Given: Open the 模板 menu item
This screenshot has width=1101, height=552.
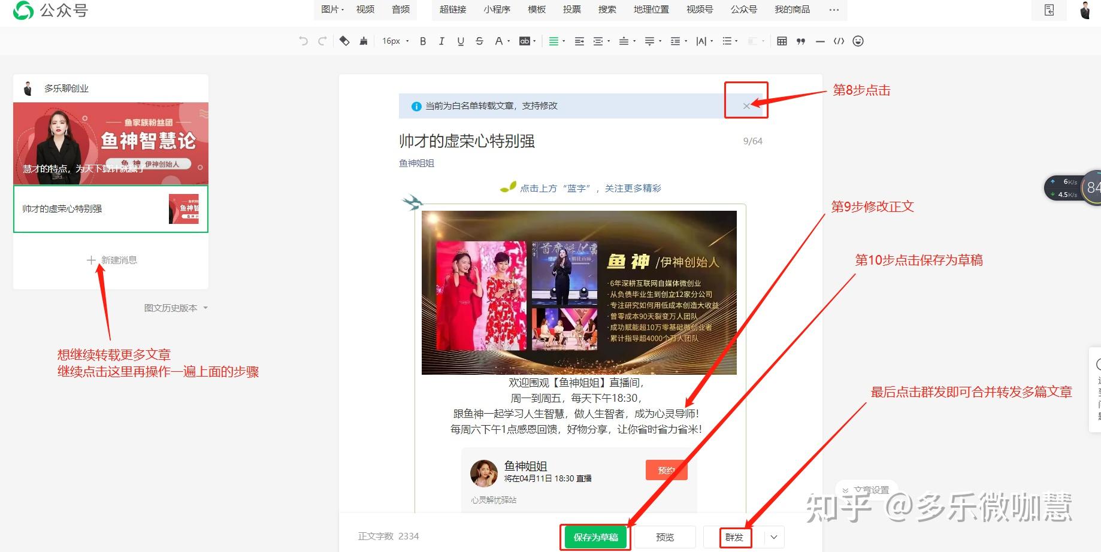Looking at the screenshot, I should (x=537, y=10).
